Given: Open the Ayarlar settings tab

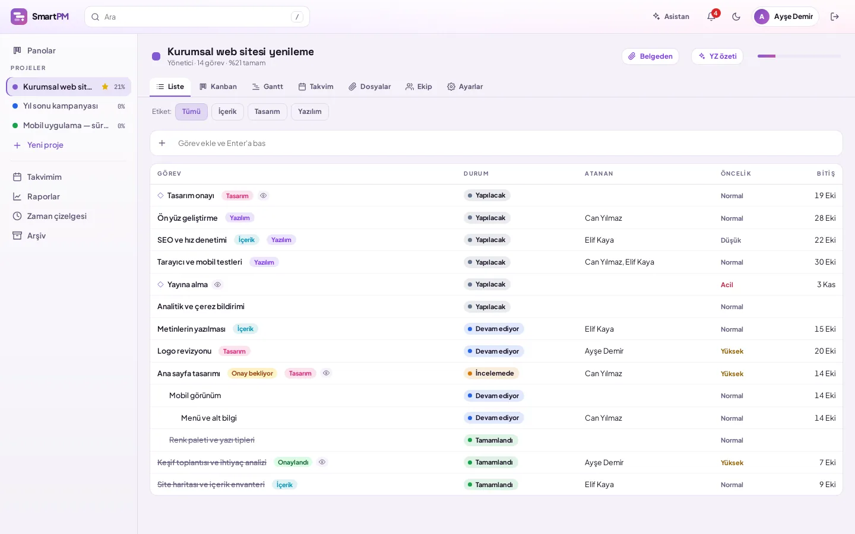Looking at the screenshot, I should pyautogui.click(x=465, y=87).
